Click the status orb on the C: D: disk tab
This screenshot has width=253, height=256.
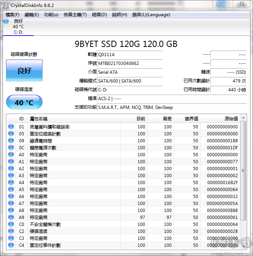pos(6,21)
